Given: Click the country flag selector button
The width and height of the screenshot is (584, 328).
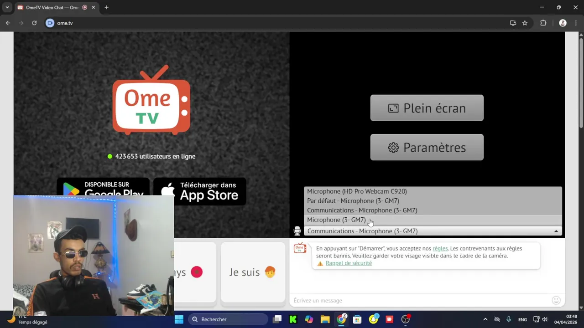Looking at the screenshot, I should (x=195, y=272).
